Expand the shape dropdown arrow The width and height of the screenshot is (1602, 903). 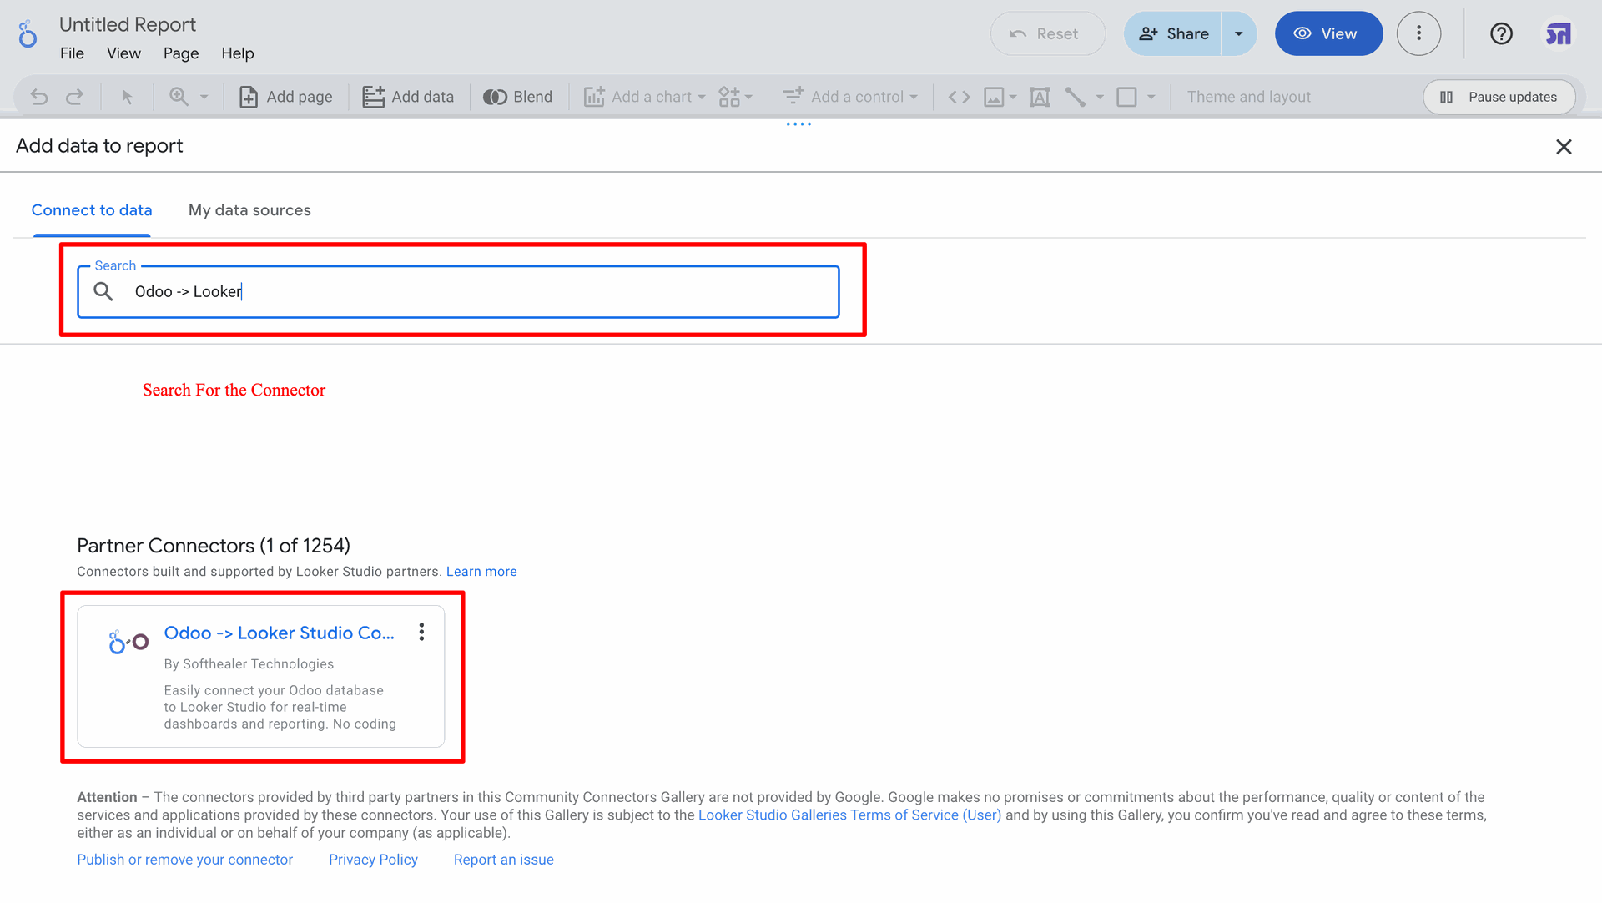[x=1151, y=97]
